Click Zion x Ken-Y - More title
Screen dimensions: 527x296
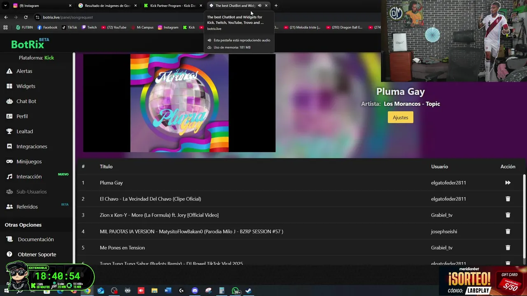(x=159, y=215)
